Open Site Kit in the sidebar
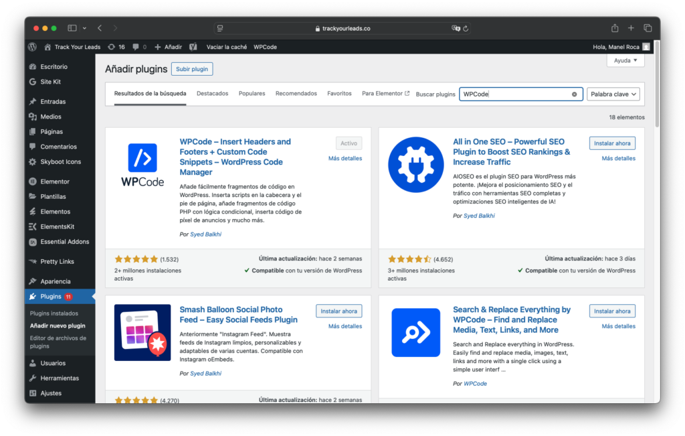 coord(50,82)
